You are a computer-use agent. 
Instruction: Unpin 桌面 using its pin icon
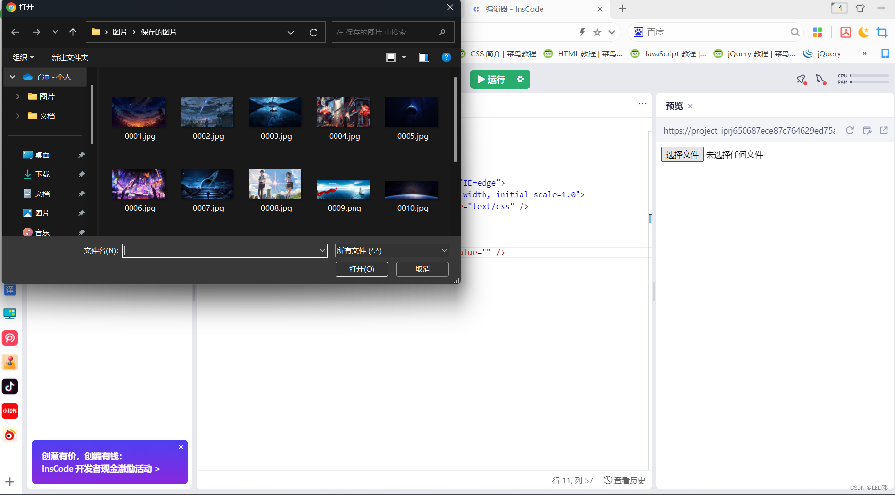tap(81, 155)
